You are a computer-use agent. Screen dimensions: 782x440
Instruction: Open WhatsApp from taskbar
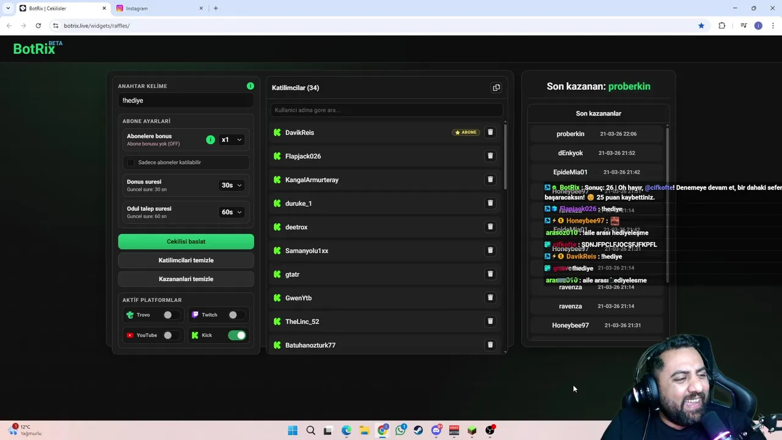(x=400, y=430)
